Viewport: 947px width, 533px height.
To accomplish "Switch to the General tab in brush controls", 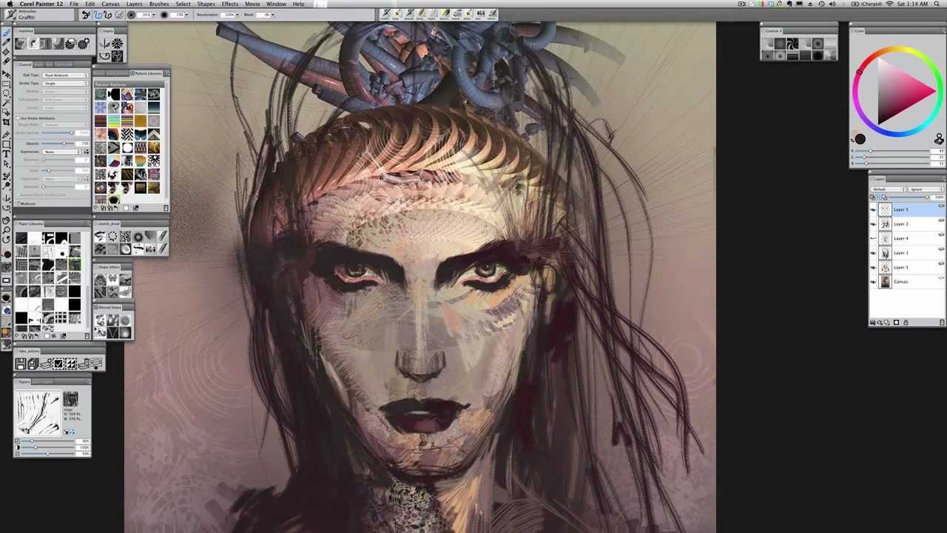I will point(25,64).
